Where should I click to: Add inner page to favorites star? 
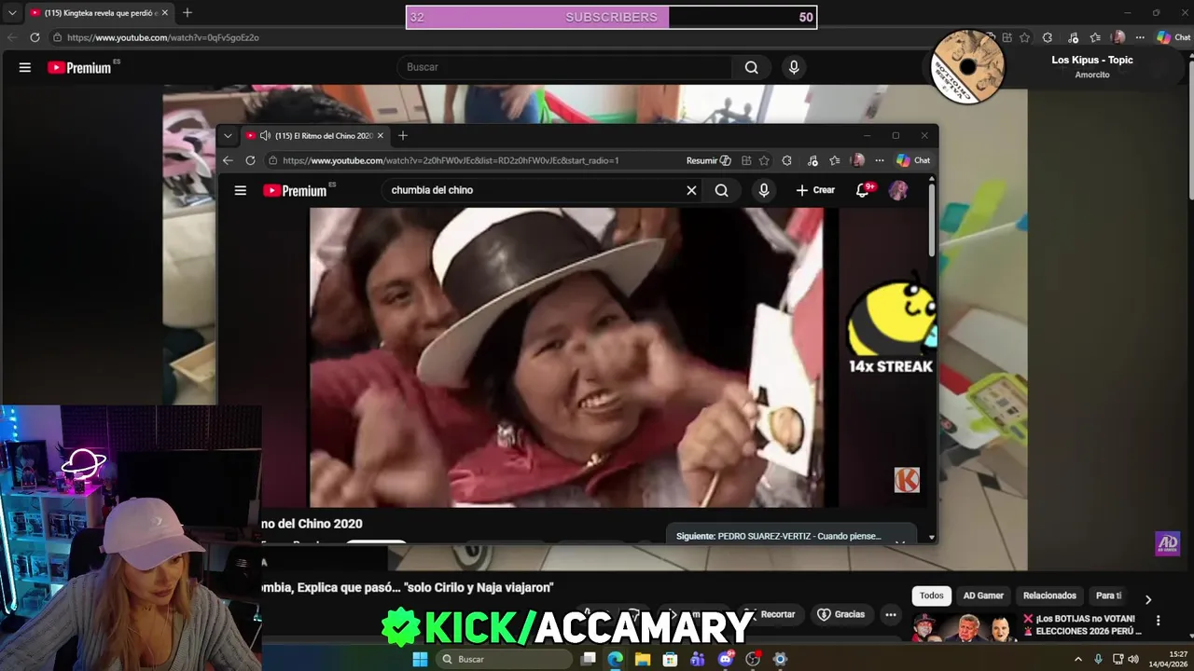point(764,160)
